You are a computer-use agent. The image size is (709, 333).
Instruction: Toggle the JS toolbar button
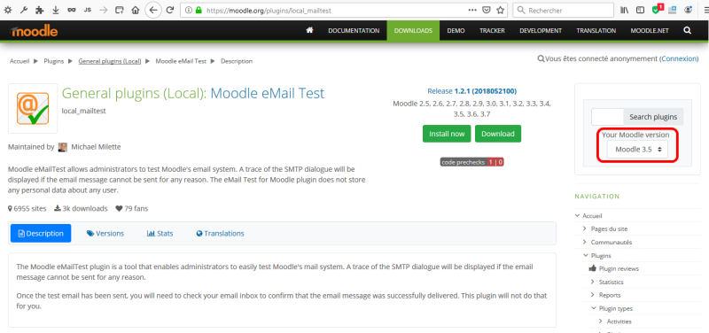[x=88, y=10]
